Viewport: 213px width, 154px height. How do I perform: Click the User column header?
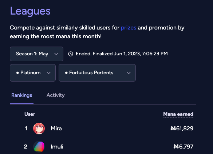click(30, 114)
